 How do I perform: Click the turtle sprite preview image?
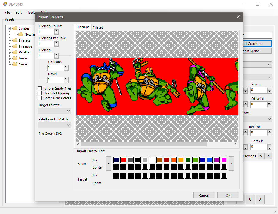[157, 86]
